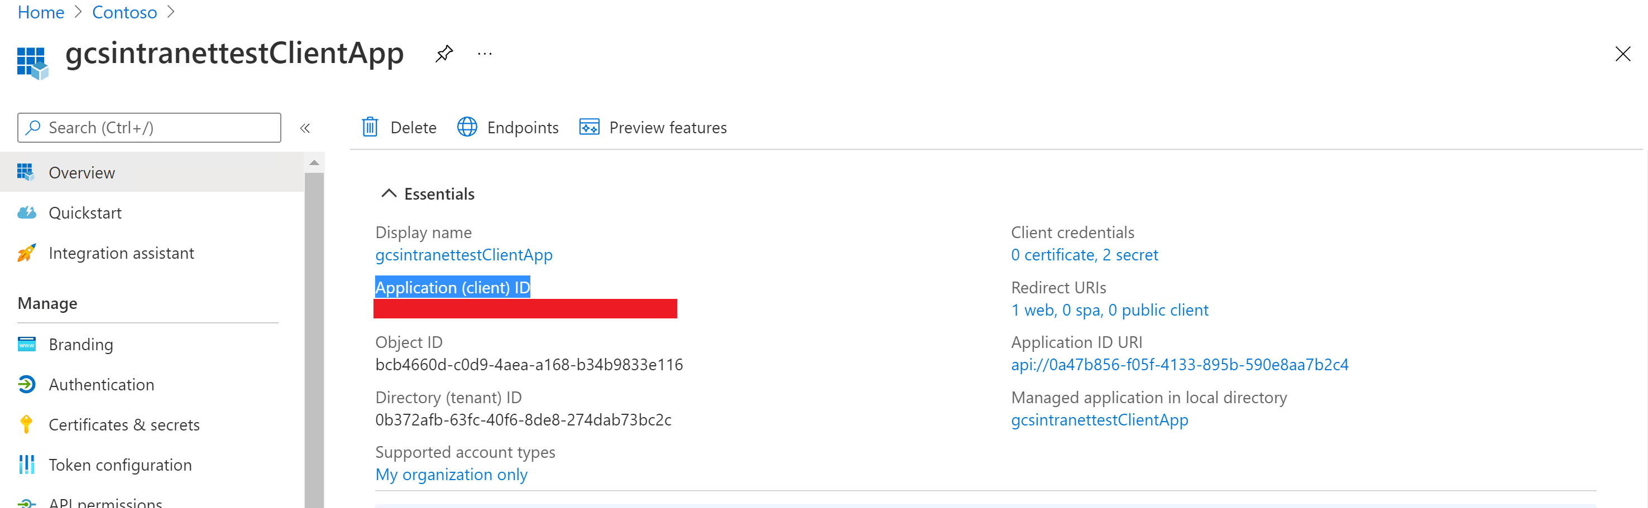Click the Application ID URI api link
Screen dimensions: 1648x508
[1180, 364]
